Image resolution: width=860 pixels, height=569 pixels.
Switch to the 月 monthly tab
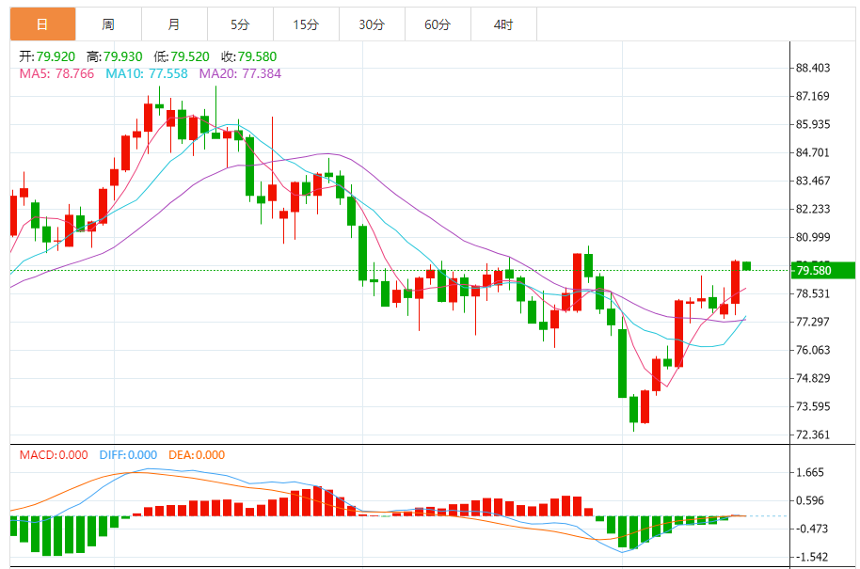(x=174, y=24)
